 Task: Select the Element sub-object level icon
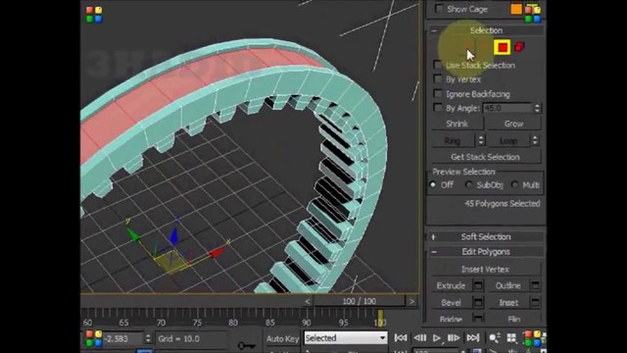pyautogui.click(x=519, y=47)
